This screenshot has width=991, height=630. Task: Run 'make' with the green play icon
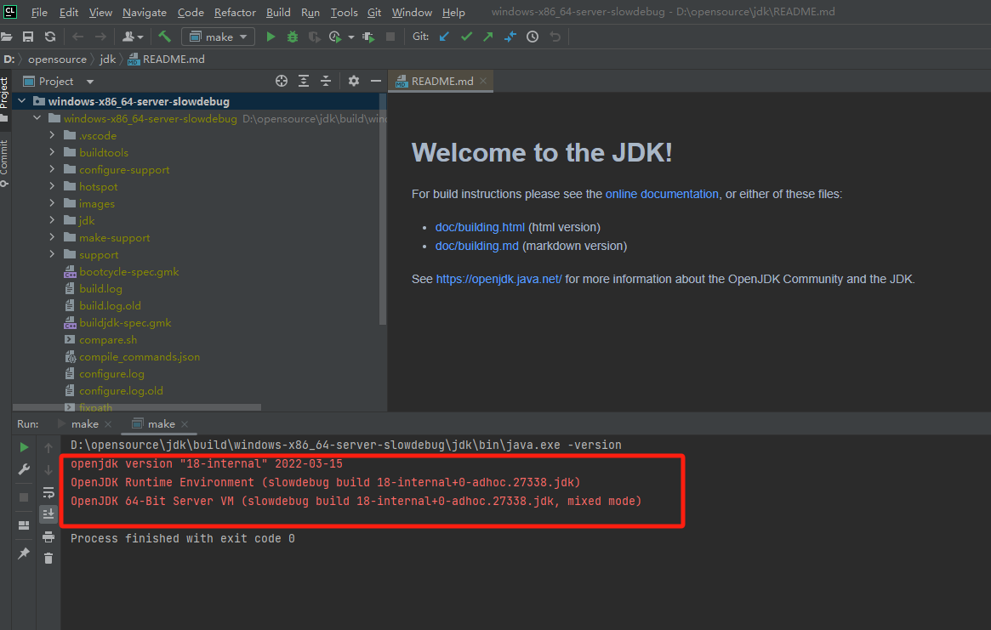point(271,37)
